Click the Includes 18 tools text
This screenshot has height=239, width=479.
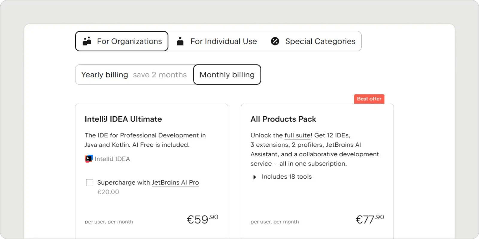(x=287, y=177)
